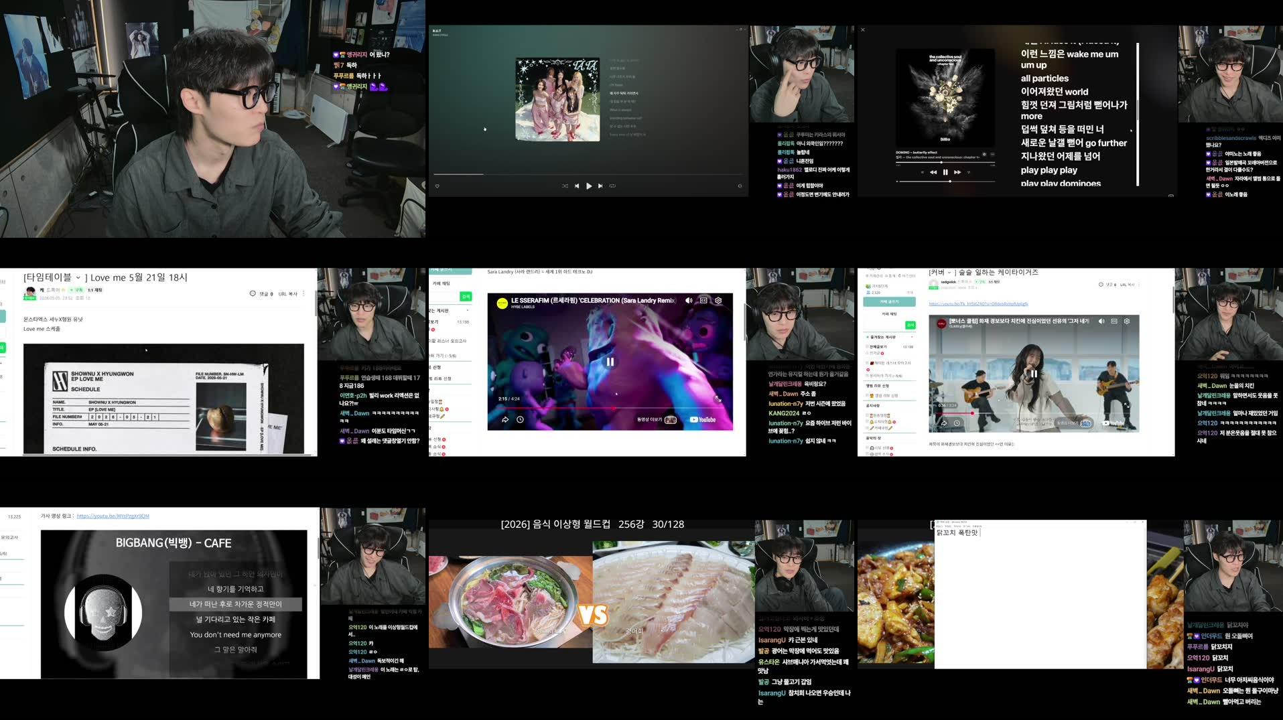Click 동영상 더보기 on the LE SSERAFIM video
Screen dimensions: 1283x720
coord(657,420)
